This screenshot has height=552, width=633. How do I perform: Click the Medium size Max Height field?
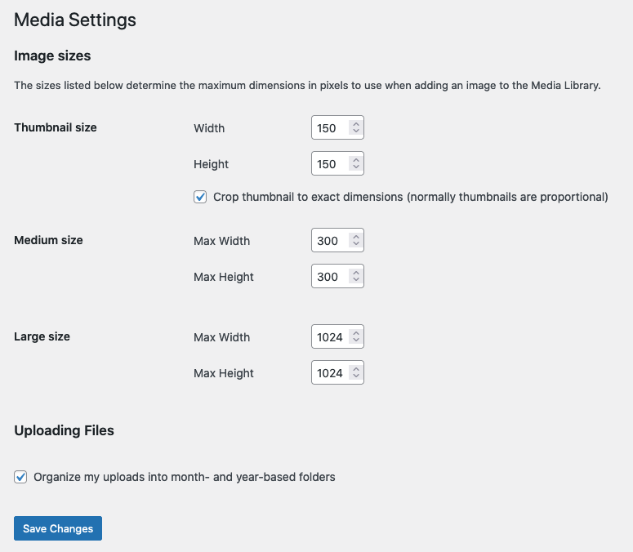329,277
